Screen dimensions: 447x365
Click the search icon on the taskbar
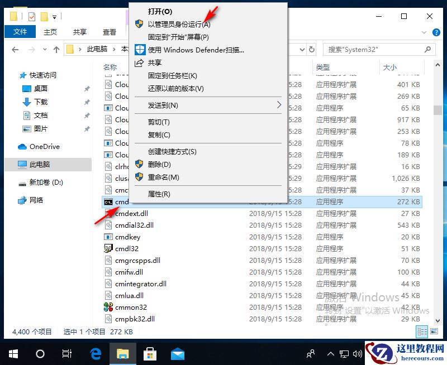(39, 353)
